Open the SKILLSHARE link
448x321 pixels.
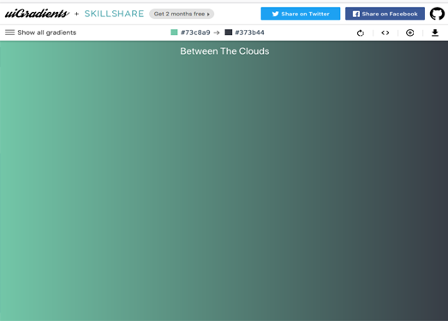[114, 14]
